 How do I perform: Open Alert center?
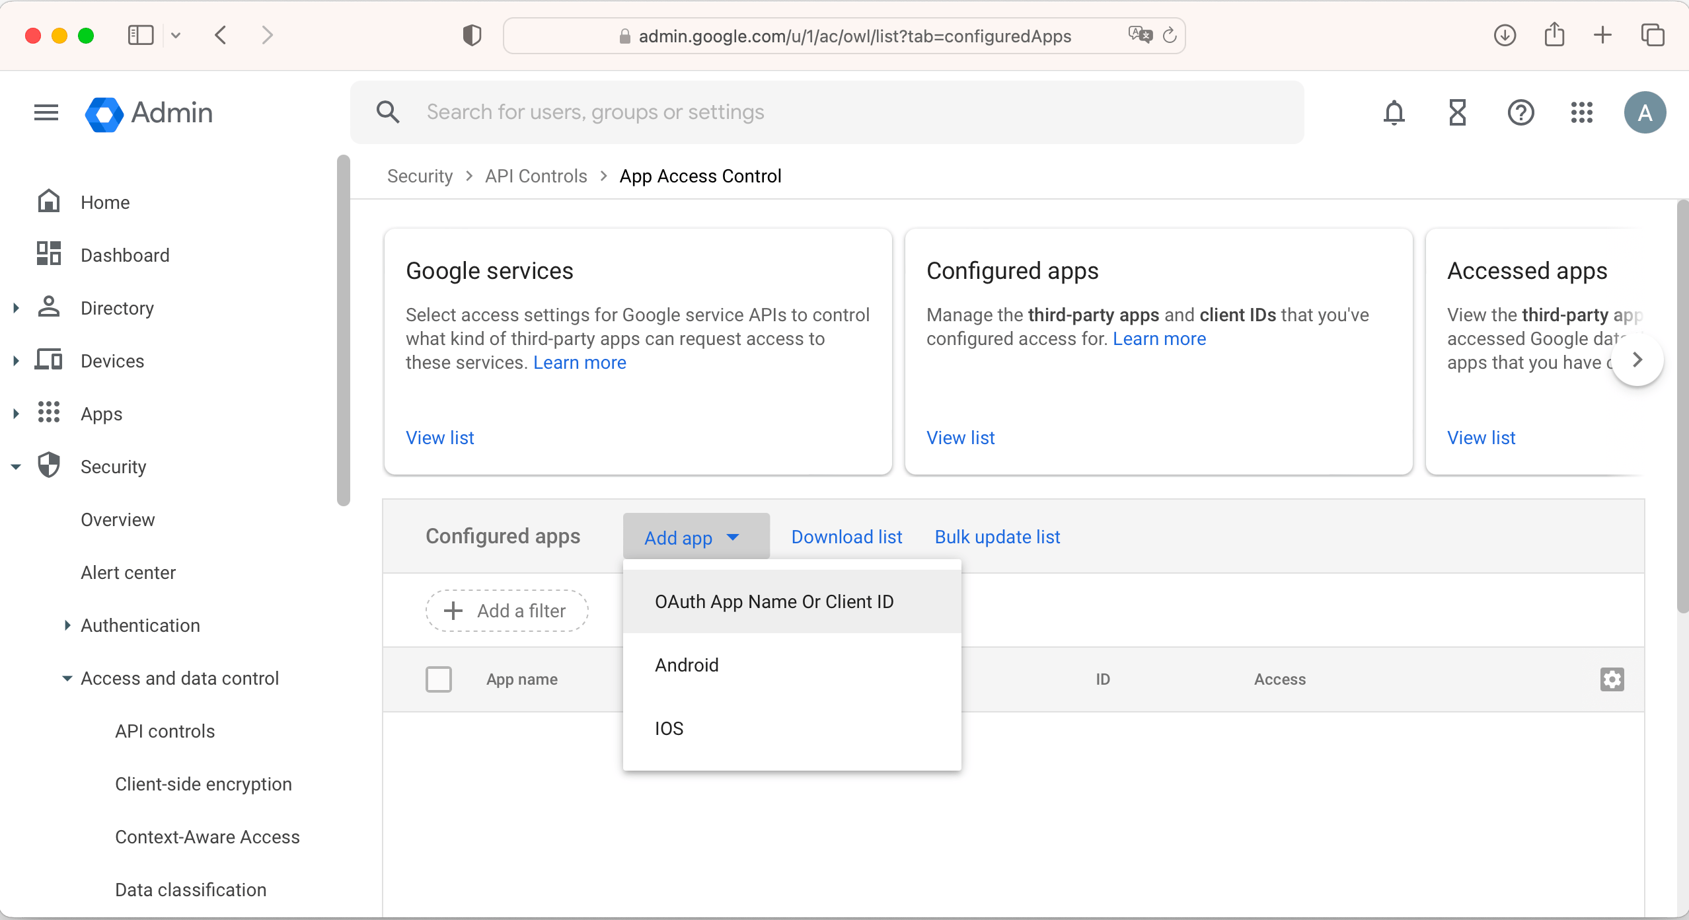[x=128, y=572]
